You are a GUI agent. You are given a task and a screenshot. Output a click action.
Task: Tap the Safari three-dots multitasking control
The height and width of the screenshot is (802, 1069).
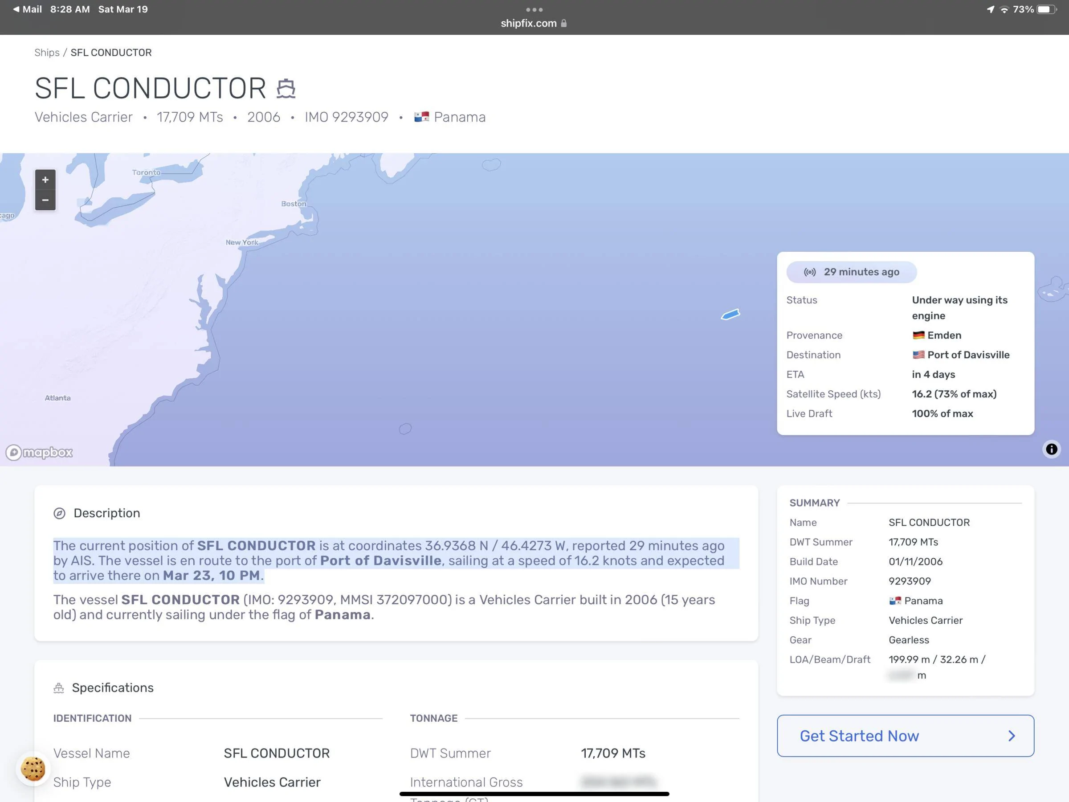click(534, 9)
